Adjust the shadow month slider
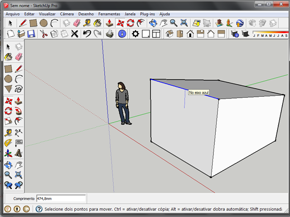 click(x=270, y=34)
